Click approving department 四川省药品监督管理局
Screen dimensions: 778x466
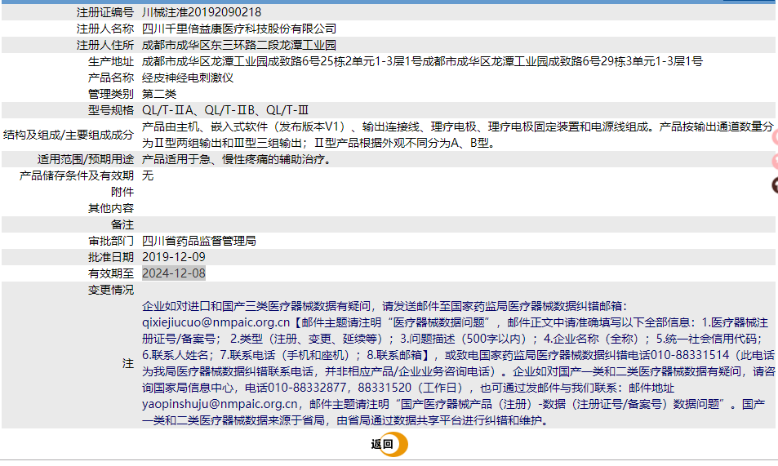(x=199, y=242)
